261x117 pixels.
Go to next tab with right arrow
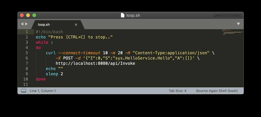[x=26, y=24]
